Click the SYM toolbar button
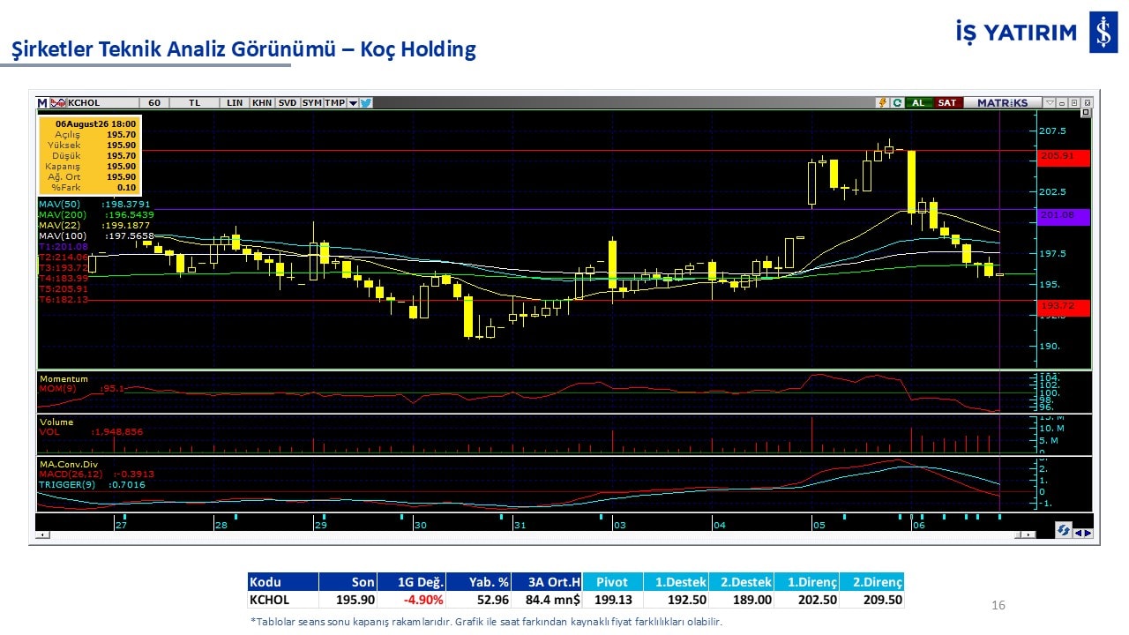Viewport: 1129px width, 635px height. pyautogui.click(x=312, y=103)
